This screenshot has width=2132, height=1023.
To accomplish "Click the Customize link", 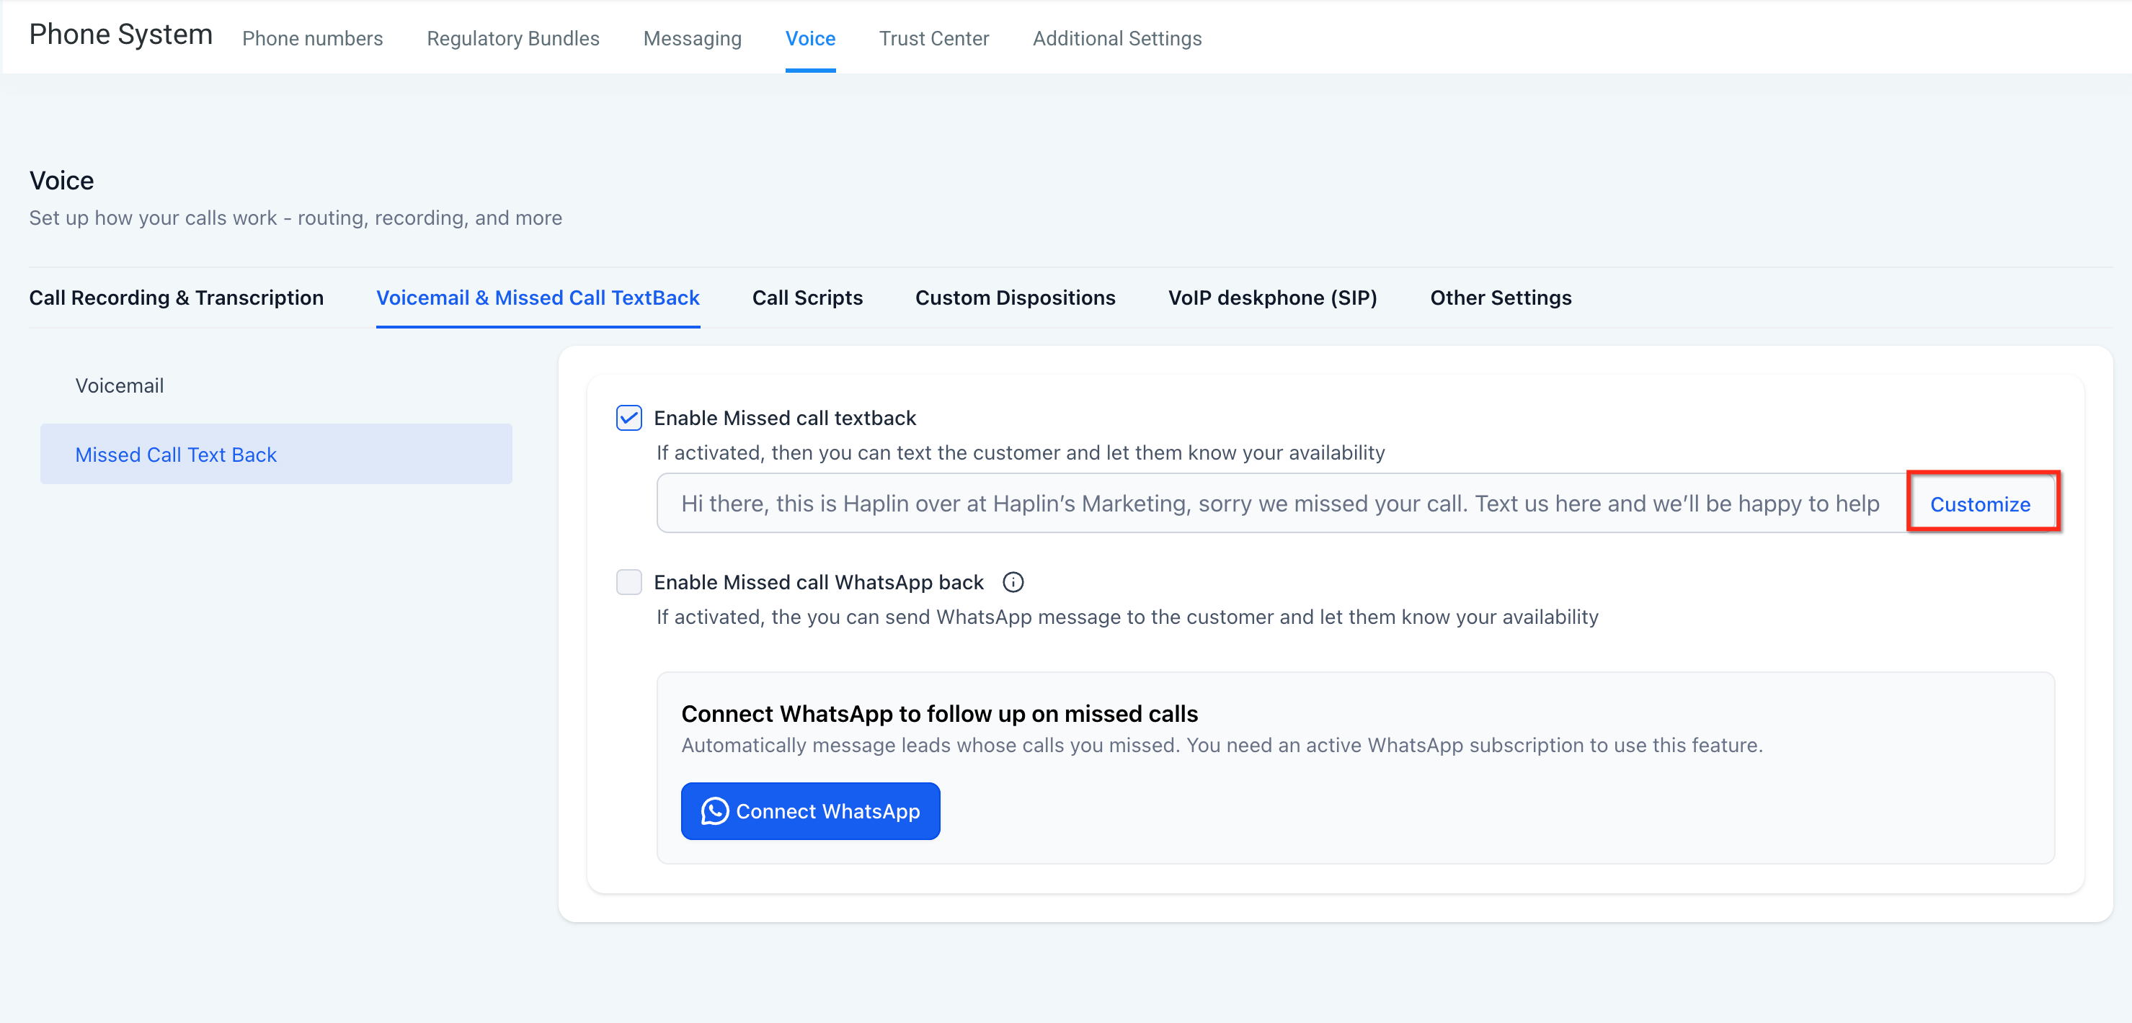I will pos(1979,504).
